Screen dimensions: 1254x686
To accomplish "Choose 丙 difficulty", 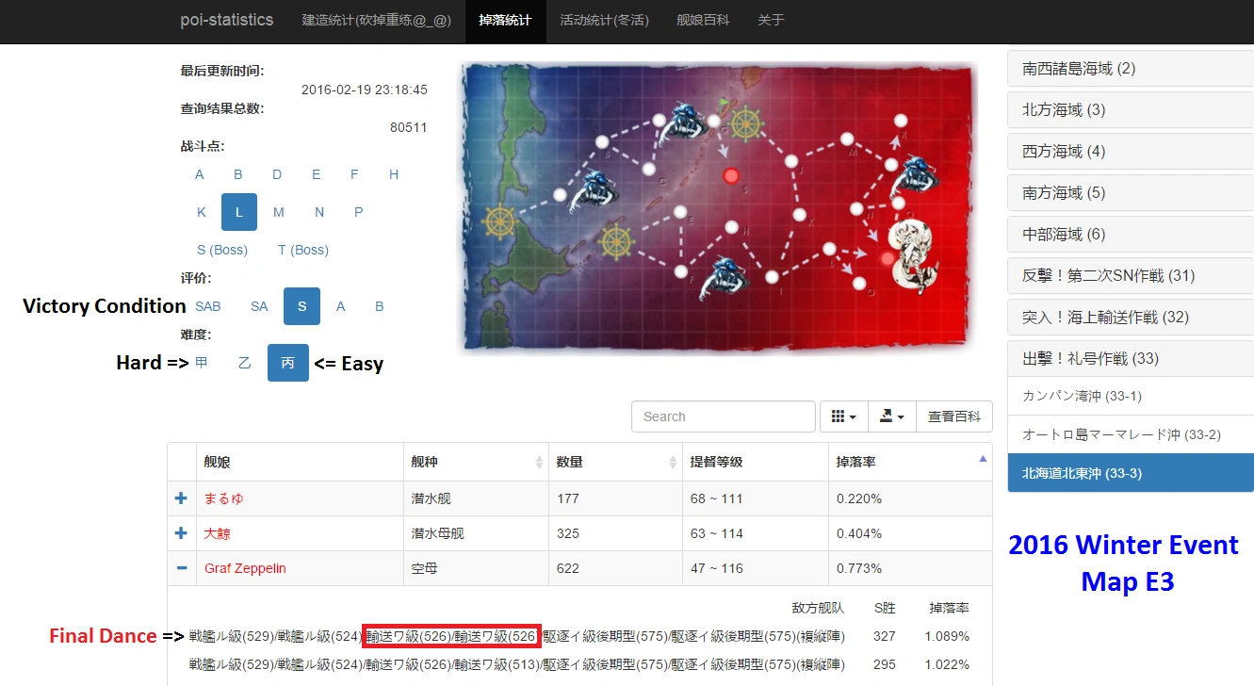I will (x=288, y=363).
